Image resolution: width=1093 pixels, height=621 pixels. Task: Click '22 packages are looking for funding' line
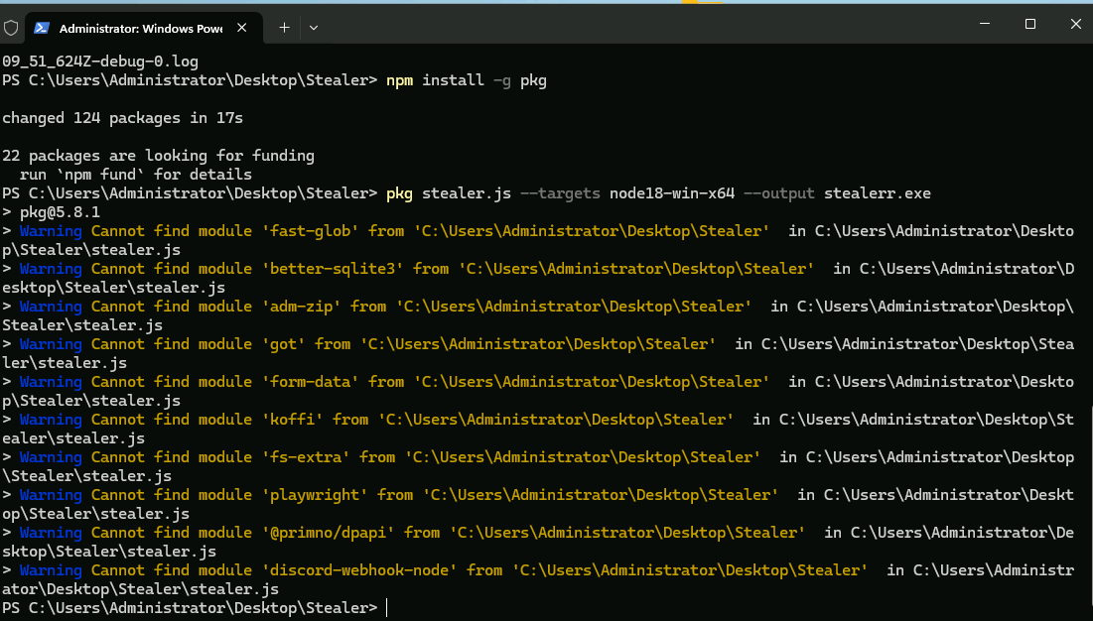(x=158, y=155)
